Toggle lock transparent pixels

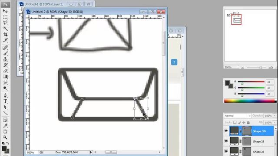point(235,122)
